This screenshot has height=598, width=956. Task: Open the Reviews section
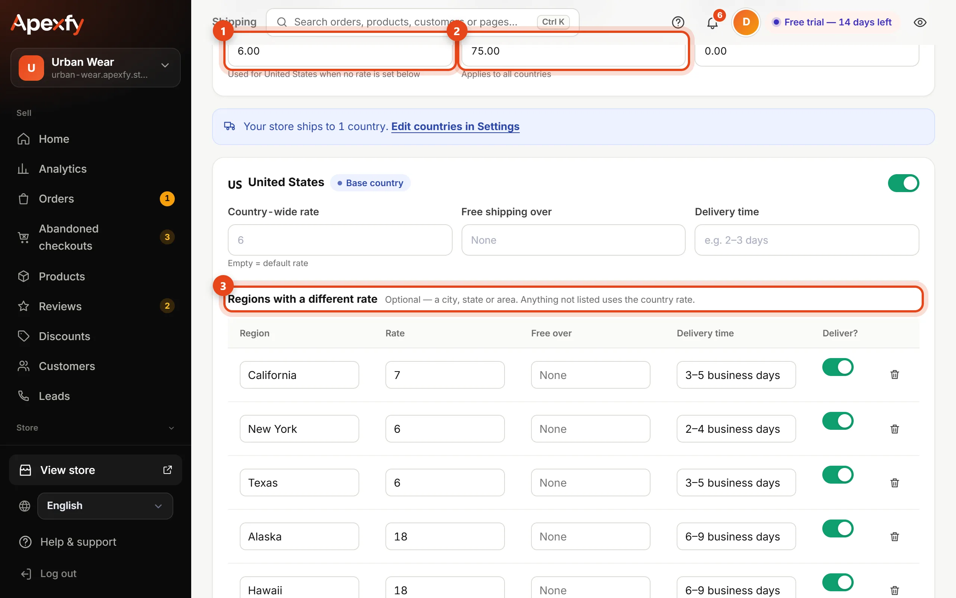(96, 306)
